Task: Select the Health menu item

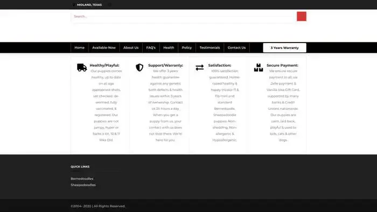Action: [x=169, y=47]
